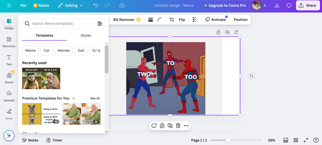Open the Draw sidebar panel
This screenshot has width=322, height=145.
[9, 114]
